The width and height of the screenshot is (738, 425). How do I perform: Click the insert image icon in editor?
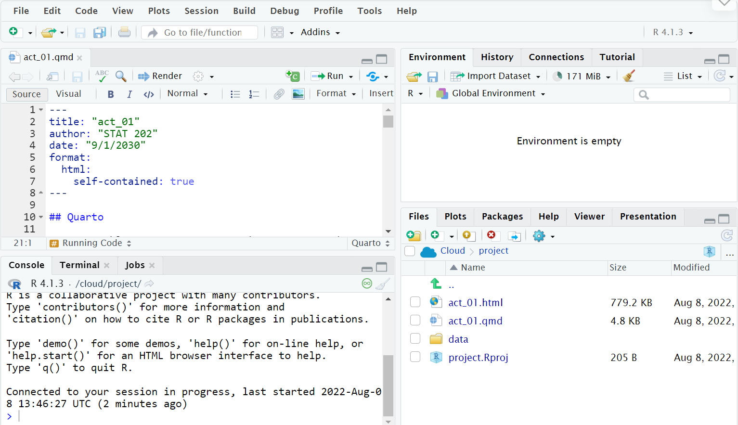click(298, 94)
